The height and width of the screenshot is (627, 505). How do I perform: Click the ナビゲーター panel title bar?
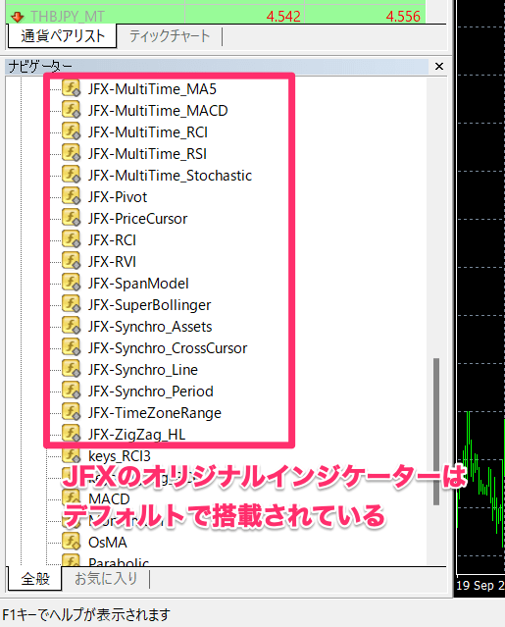tap(217, 67)
